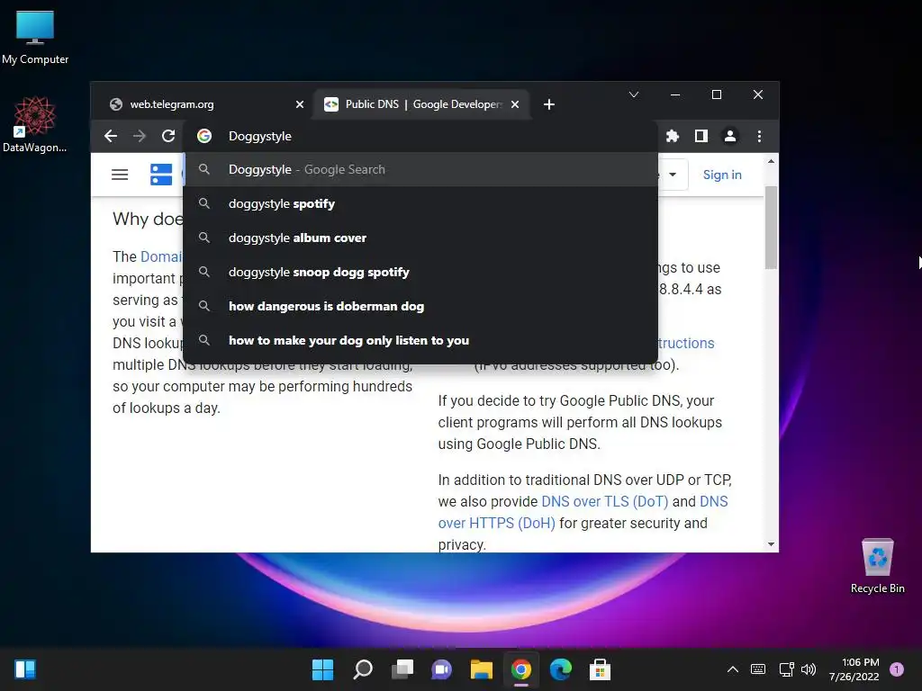Click the scrollbar down arrow
Image resolution: width=922 pixels, height=691 pixels.
click(x=771, y=544)
